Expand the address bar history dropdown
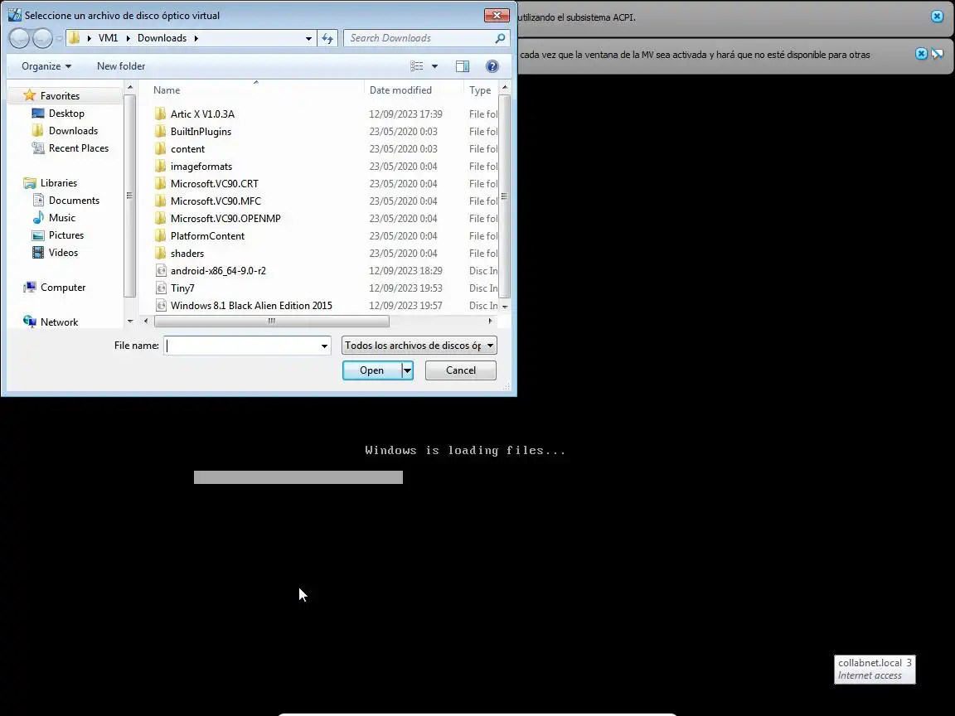Screen dimensions: 955x716 [x=308, y=38]
